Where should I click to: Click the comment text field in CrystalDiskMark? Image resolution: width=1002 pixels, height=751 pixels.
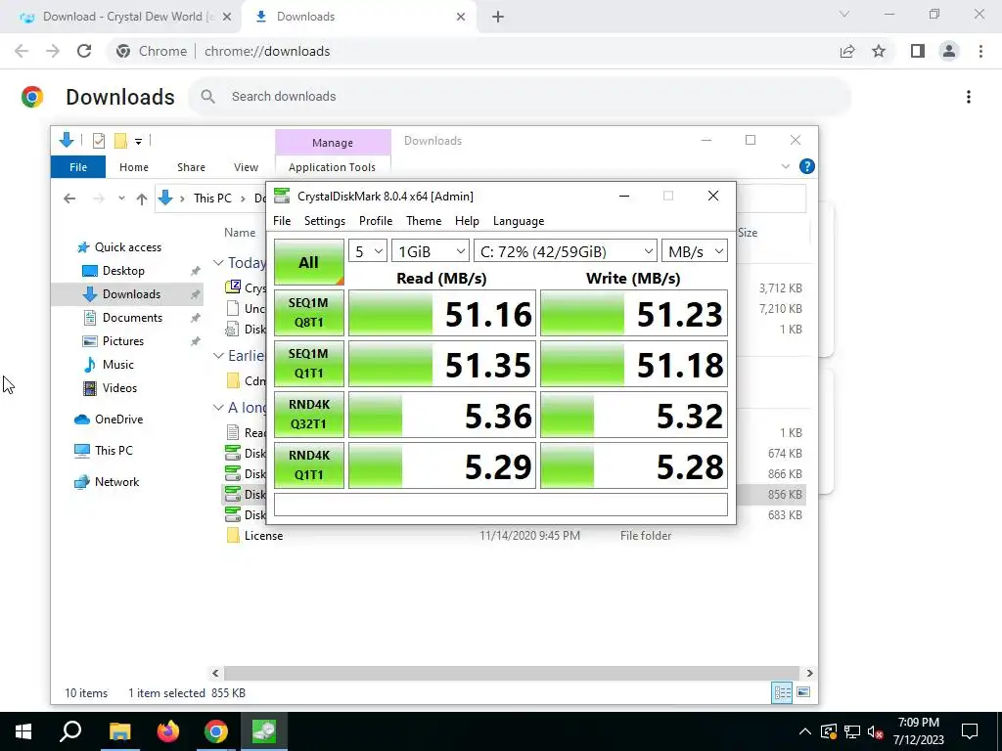click(500, 505)
